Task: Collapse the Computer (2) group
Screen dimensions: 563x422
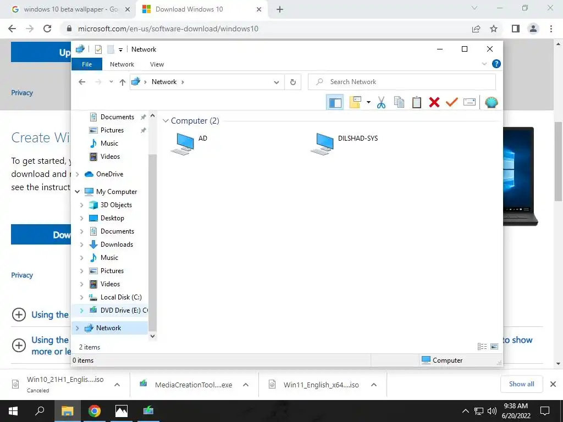Action: point(165,120)
